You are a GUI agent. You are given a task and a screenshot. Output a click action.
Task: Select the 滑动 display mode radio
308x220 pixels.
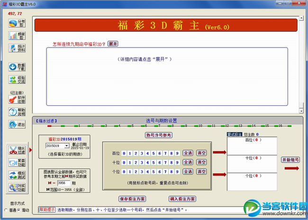coord(18,210)
